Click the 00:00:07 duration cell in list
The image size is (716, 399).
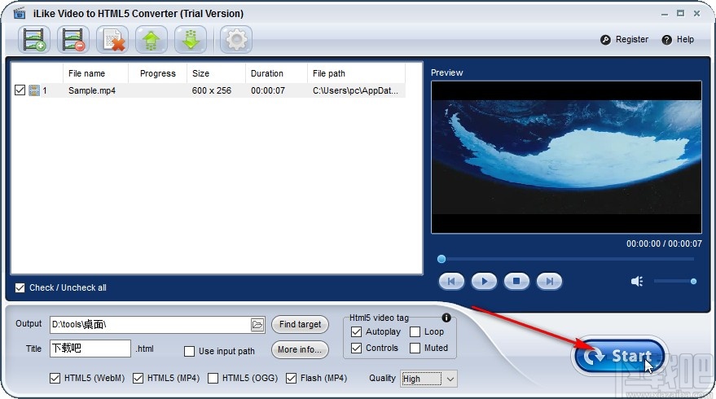(x=268, y=90)
